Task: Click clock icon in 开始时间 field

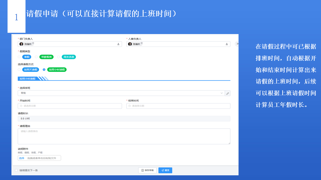Action: point(21,106)
